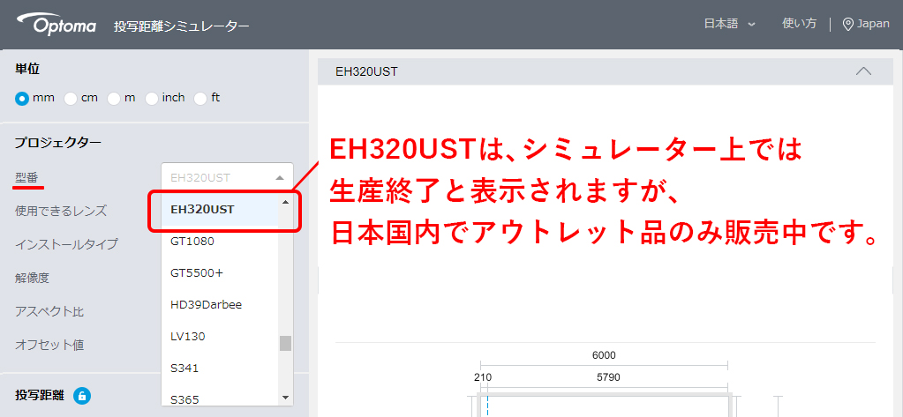The width and height of the screenshot is (903, 417).
Task: Choose HD39Darbee in the model list
Action: coord(221,304)
